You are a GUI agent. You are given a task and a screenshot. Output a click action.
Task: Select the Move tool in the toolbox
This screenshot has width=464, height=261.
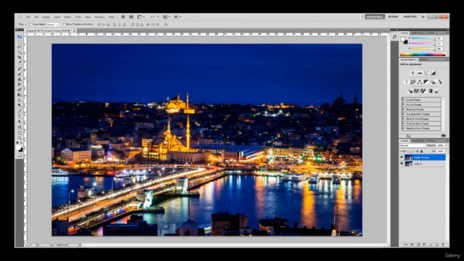[20, 37]
